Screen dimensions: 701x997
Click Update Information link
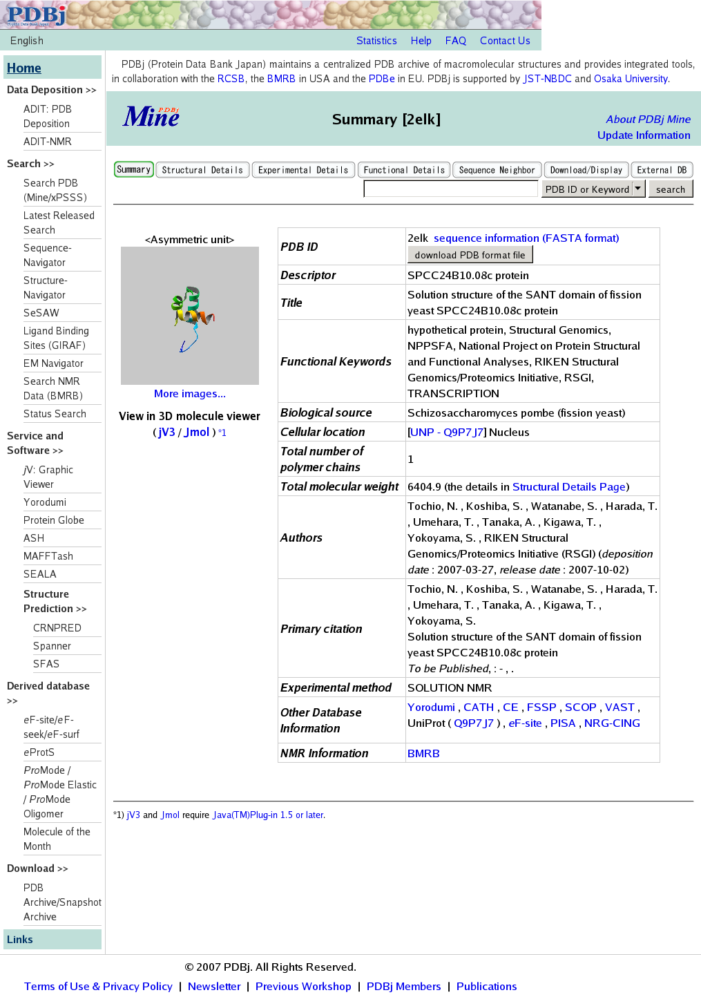click(644, 135)
